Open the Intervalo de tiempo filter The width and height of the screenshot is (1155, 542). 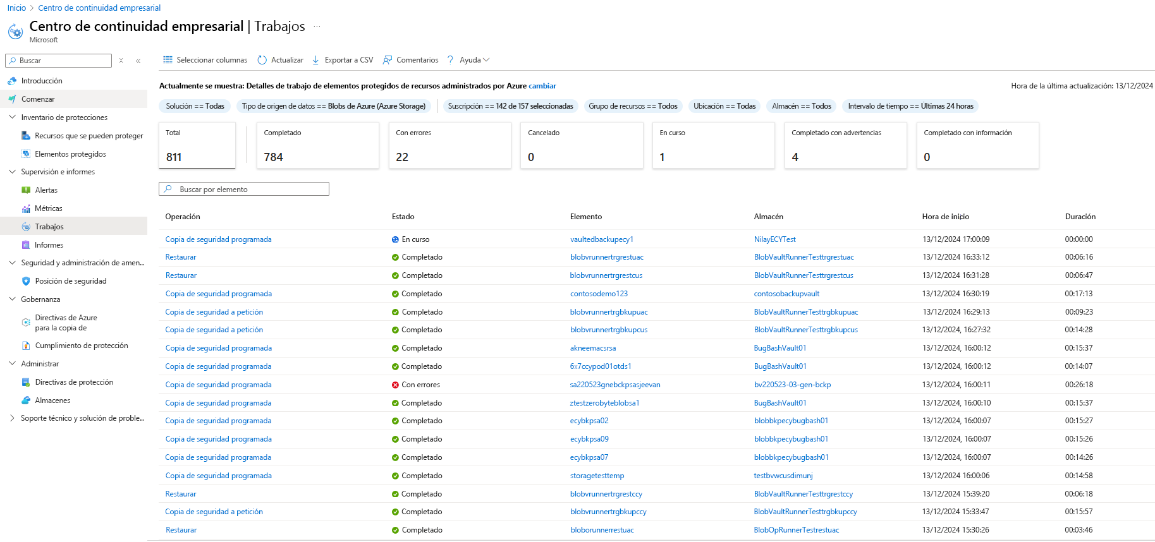click(x=910, y=106)
